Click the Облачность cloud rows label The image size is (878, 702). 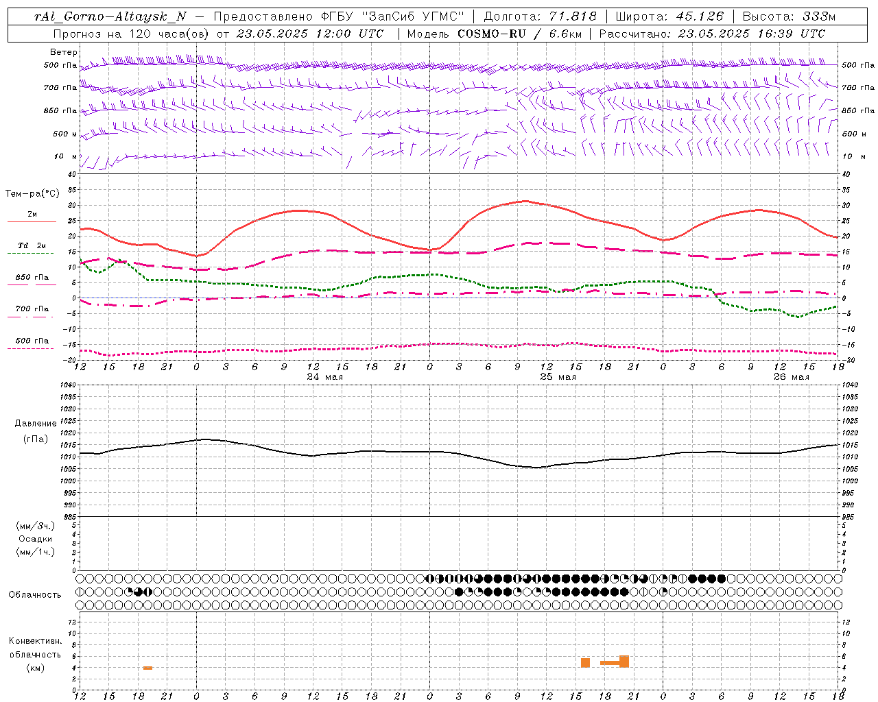click(35, 595)
